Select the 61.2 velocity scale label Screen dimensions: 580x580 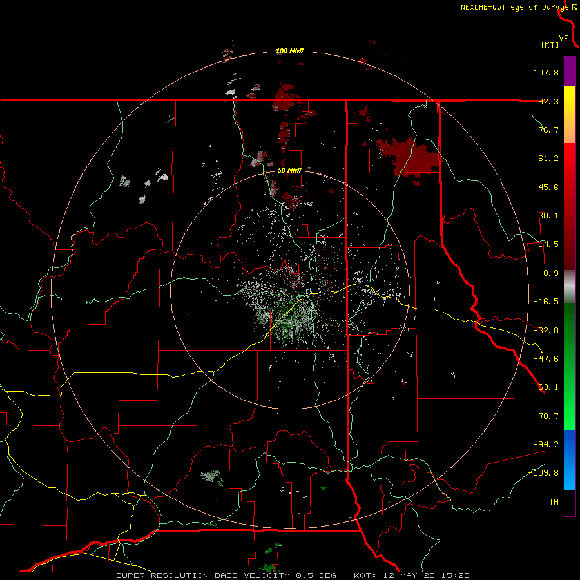pos(548,159)
